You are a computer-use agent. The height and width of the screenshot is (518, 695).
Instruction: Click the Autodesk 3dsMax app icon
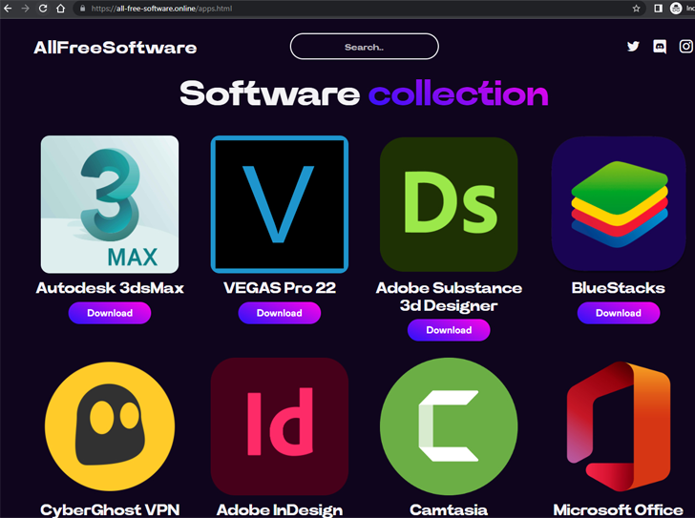110,204
